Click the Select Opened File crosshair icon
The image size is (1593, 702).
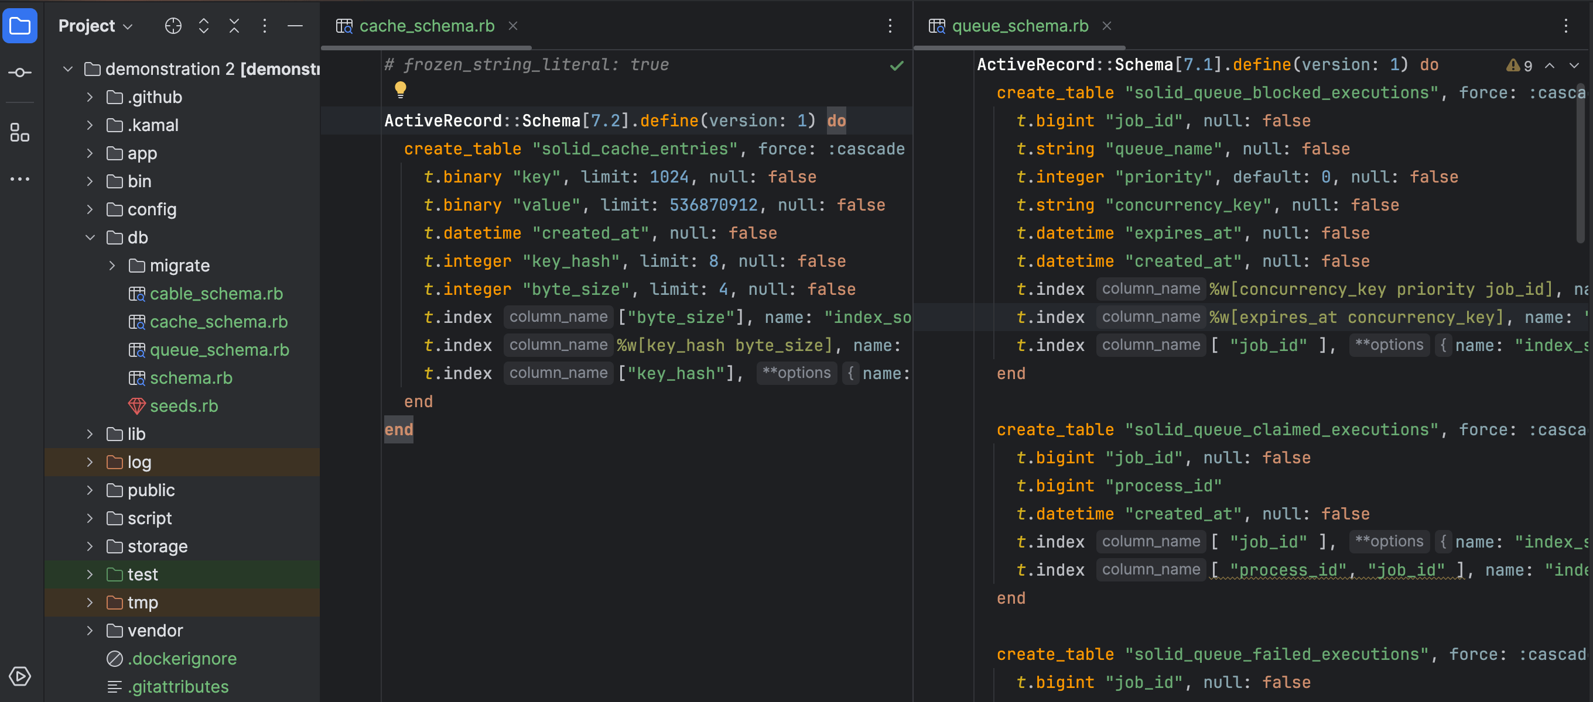click(x=173, y=26)
